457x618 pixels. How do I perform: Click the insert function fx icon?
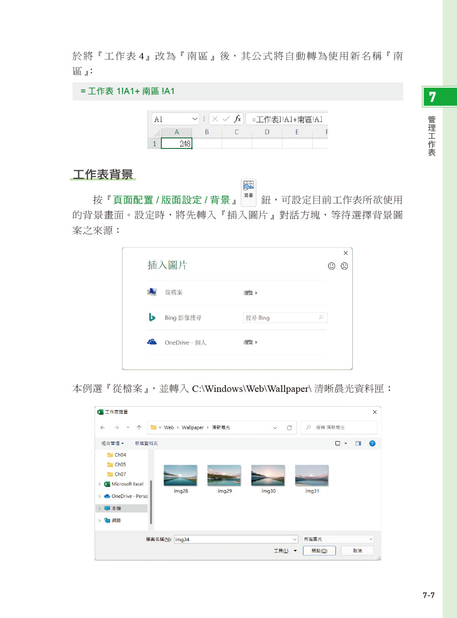point(237,119)
